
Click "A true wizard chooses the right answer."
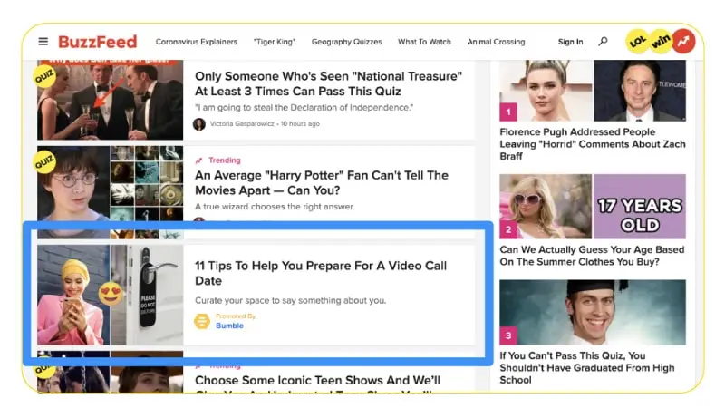pos(275,206)
